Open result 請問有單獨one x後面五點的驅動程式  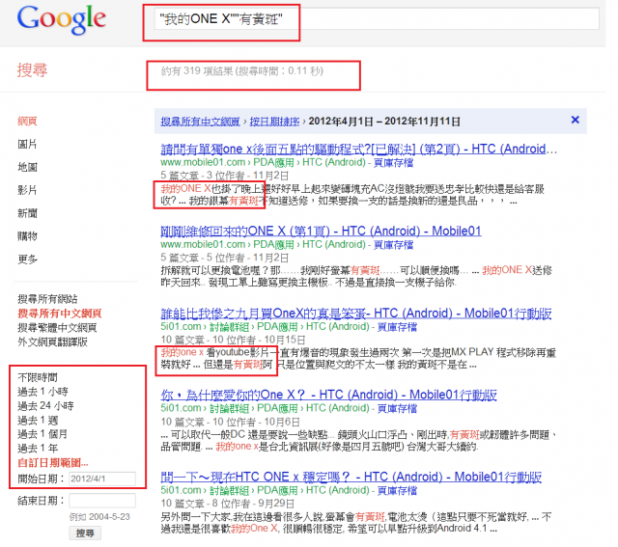click(358, 149)
